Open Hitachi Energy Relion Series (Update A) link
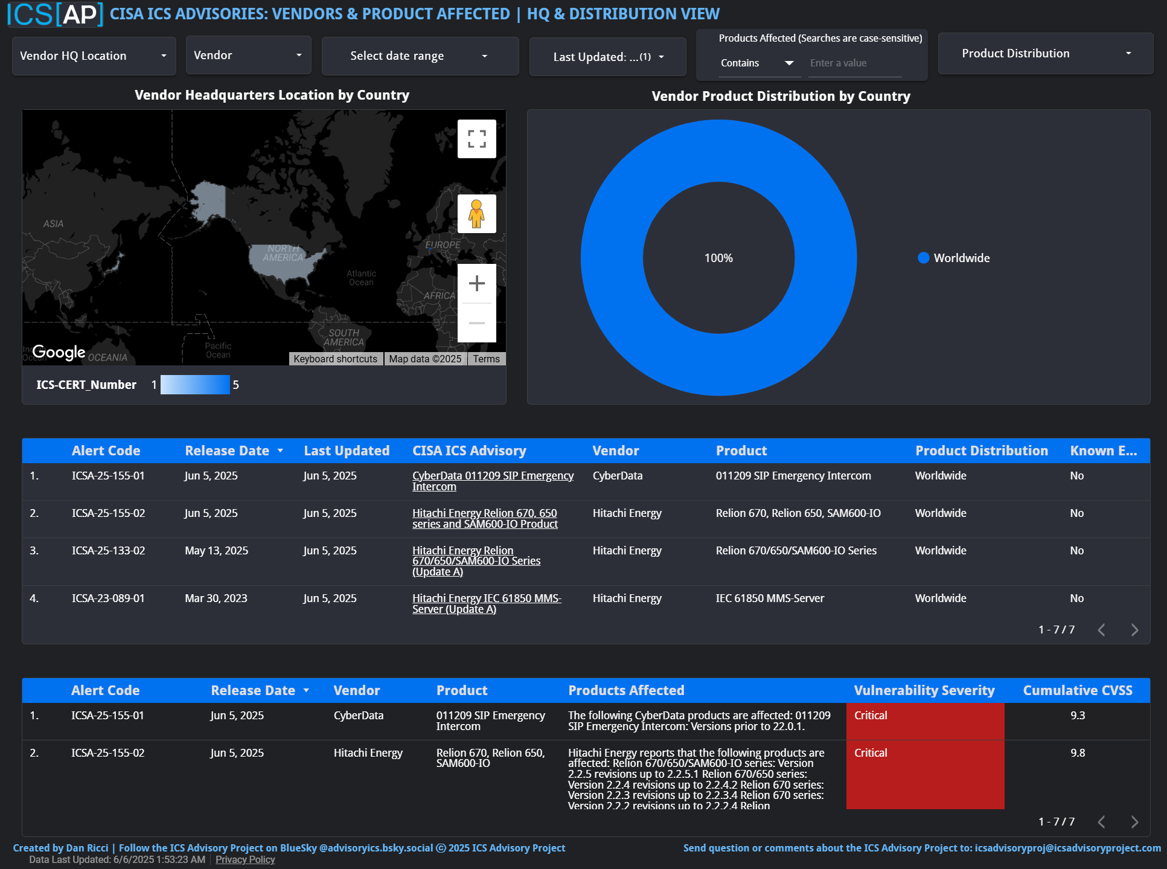 (476, 561)
